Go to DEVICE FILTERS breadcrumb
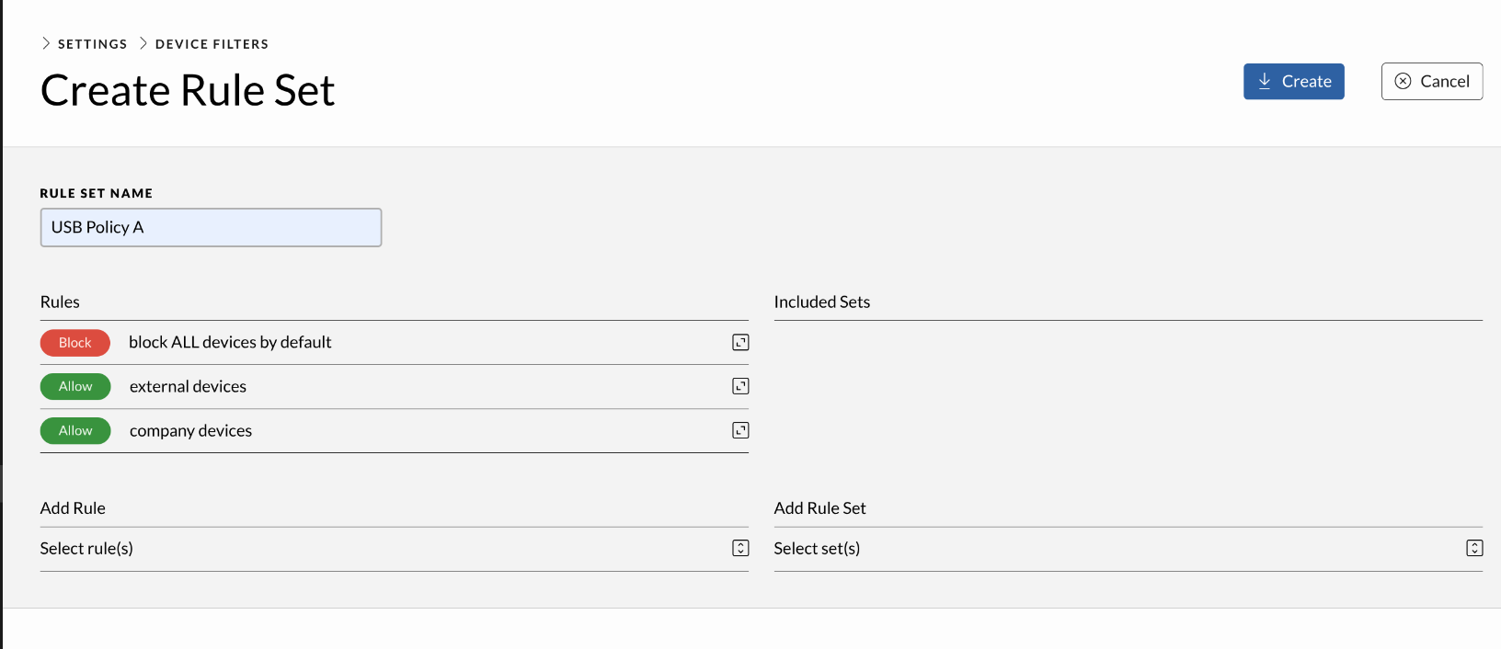Screen dimensions: 1501x649 212,44
